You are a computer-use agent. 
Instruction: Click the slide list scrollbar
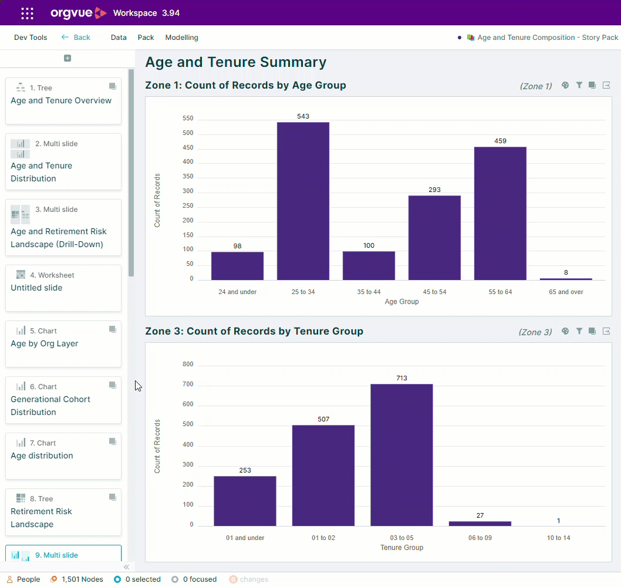pyautogui.click(x=131, y=173)
